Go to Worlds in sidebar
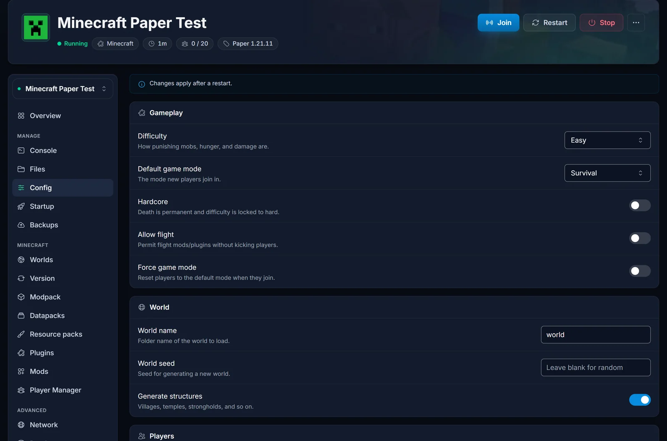The width and height of the screenshot is (667, 441). 63,260
